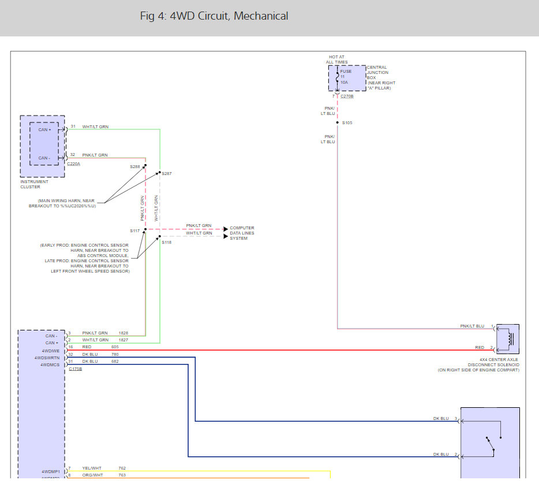The image size is (539, 491).
Task: Click the S105 splice dot
Action: pos(337,122)
